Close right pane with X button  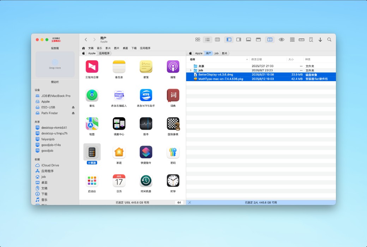190,203
